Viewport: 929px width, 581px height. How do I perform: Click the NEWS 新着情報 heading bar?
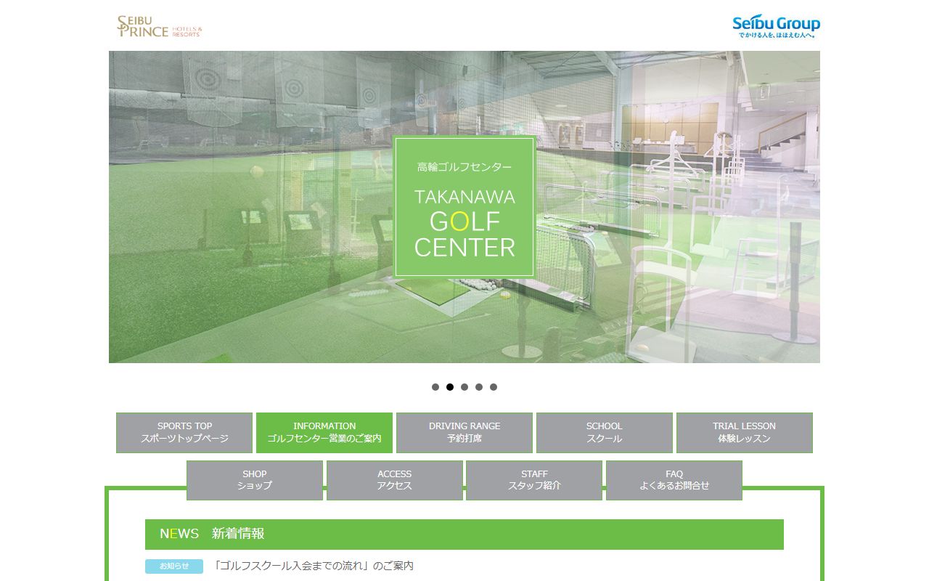[x=464, y=534]
